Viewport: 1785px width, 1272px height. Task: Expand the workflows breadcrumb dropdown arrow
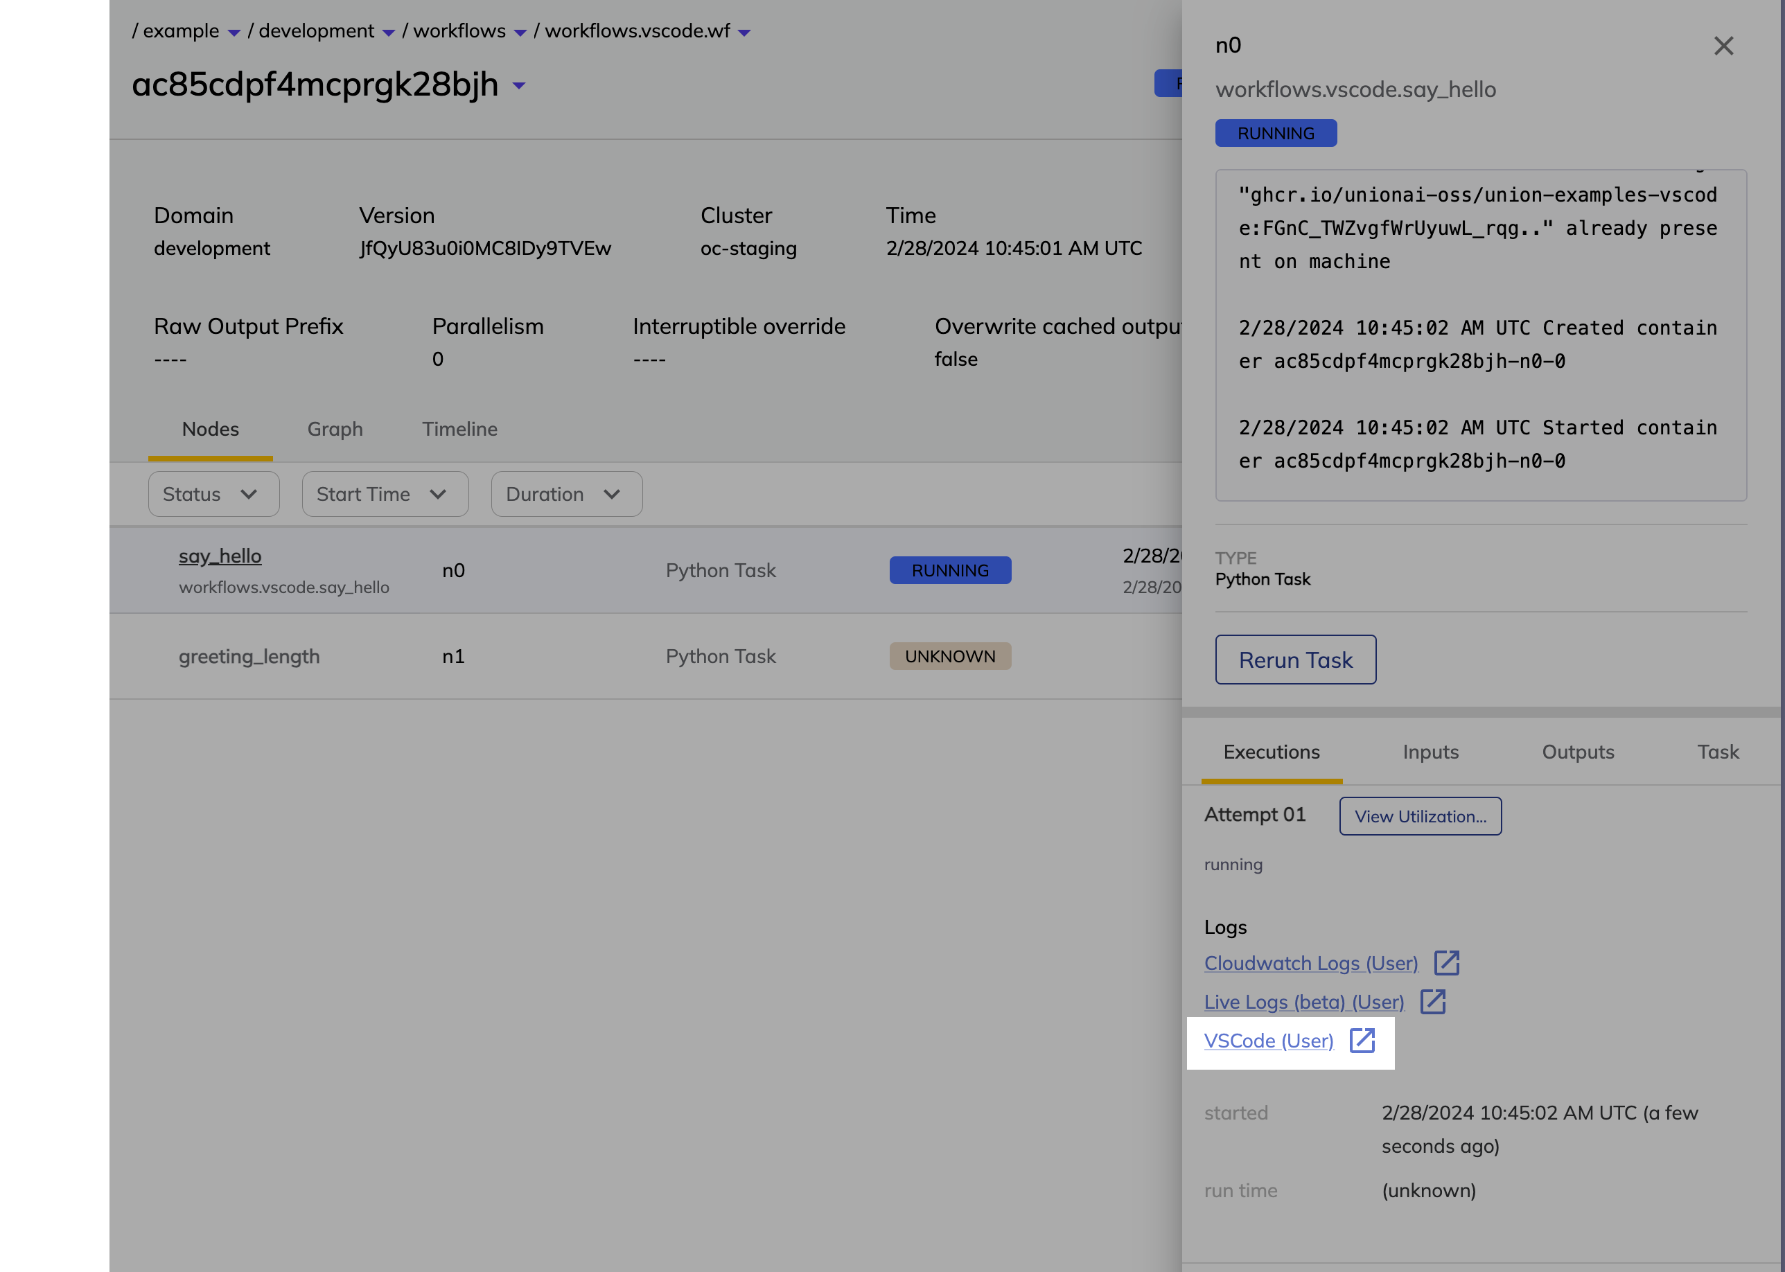pos(520,33)
